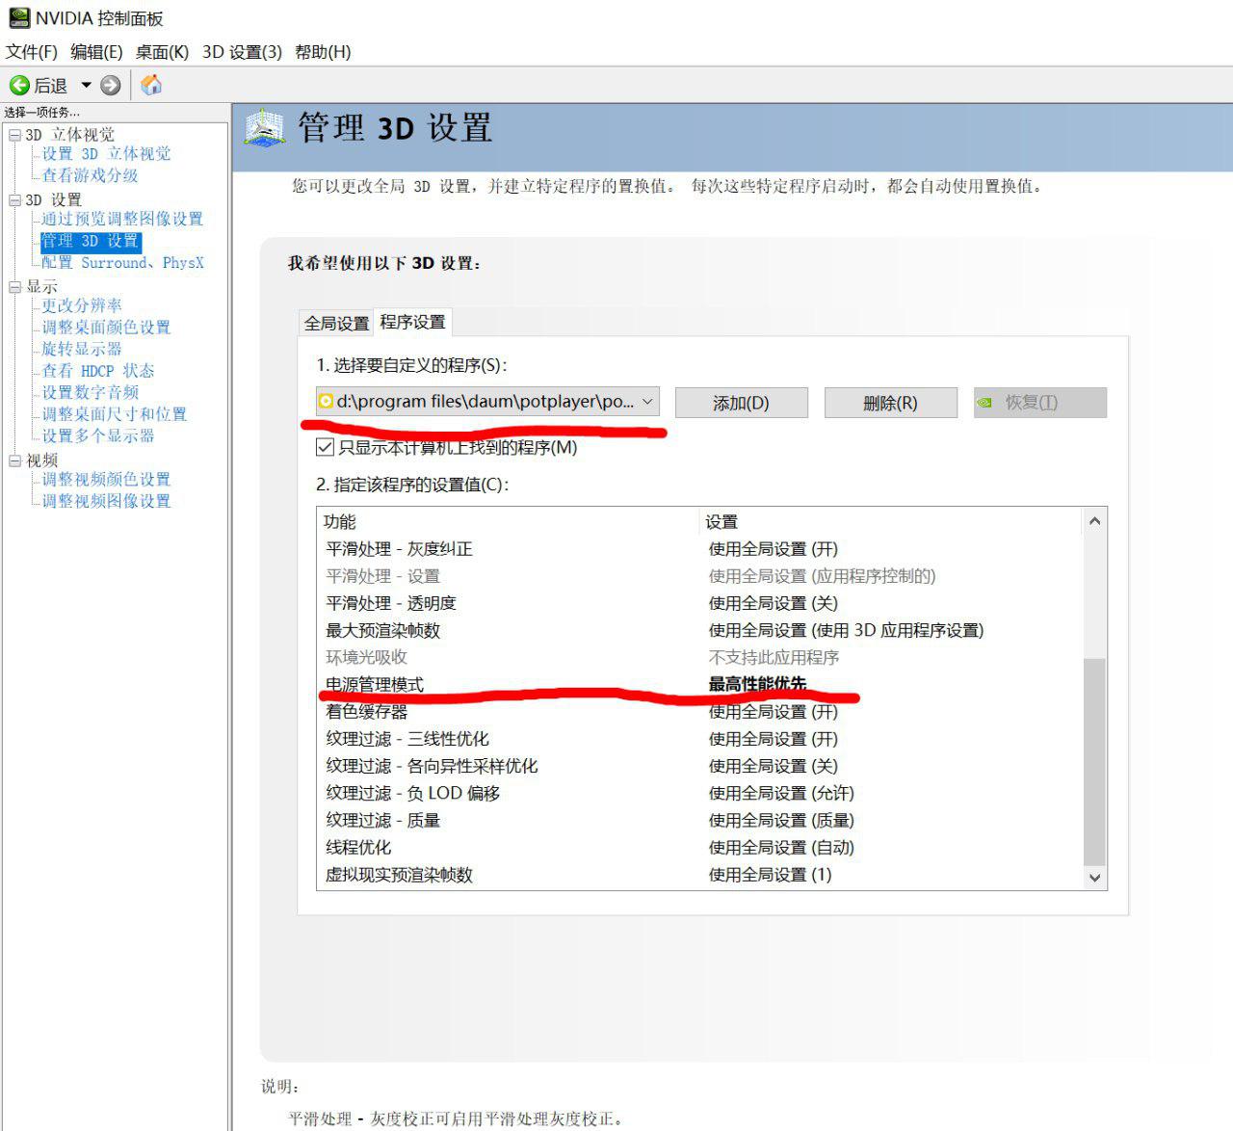This screenshot has width=1233, height=1131.
Task: Select the 纹理过滤 - 负 LOD 偏移 row
Action: pos(699,793)
